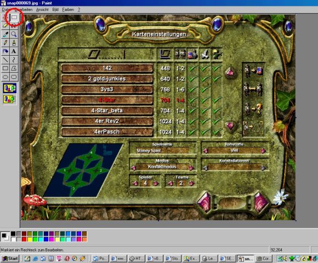The image size is (318, 263).
Task: Choose the Ellipse shape tool
Action: [x=5, y=77]
